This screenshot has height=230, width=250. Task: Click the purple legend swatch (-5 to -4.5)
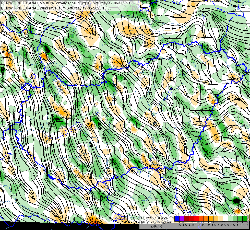coord(182,219)
